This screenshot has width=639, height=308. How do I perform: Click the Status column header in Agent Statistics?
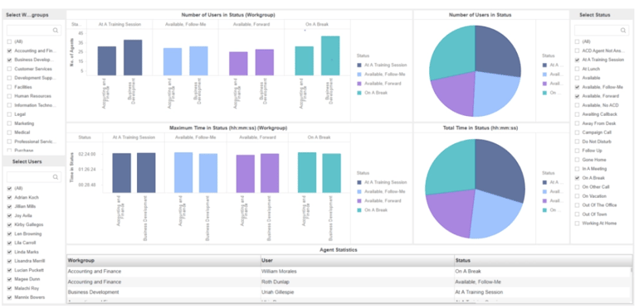544,261
